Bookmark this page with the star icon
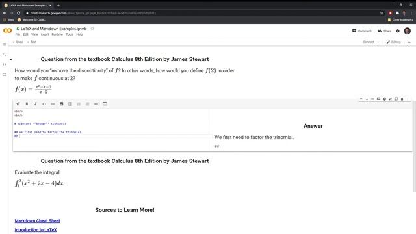 [382, 13]
